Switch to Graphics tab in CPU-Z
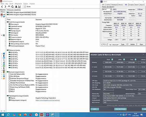The height and width of the screenshot is (117, 146). click(131, 5)
